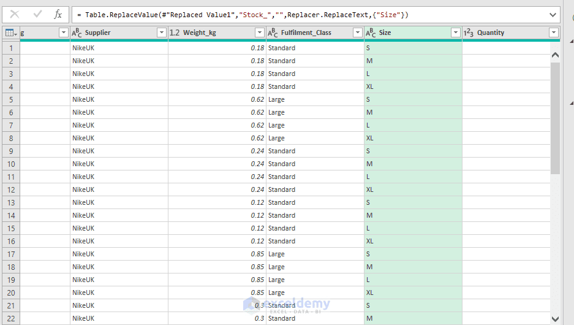Open the Size column filter dropdown
The image size is (574, 325).
click(x=455, y=32)
